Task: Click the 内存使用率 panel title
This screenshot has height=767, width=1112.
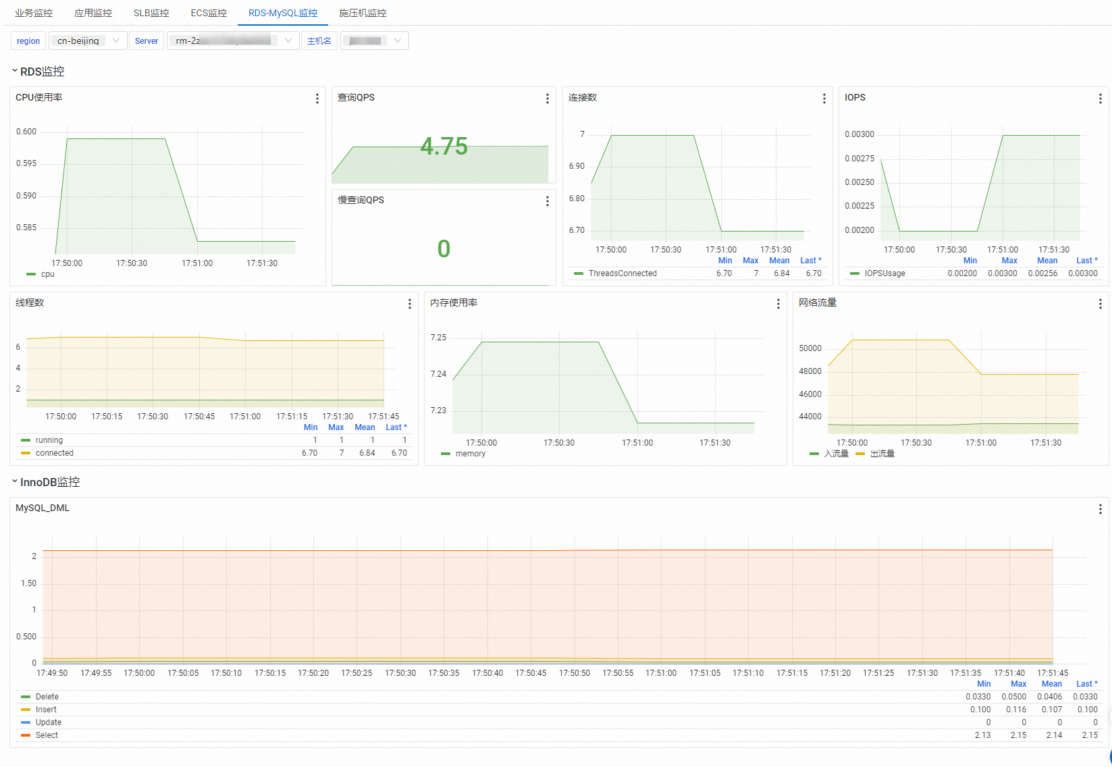Action: pyautogui.click(x=454, y=302)
